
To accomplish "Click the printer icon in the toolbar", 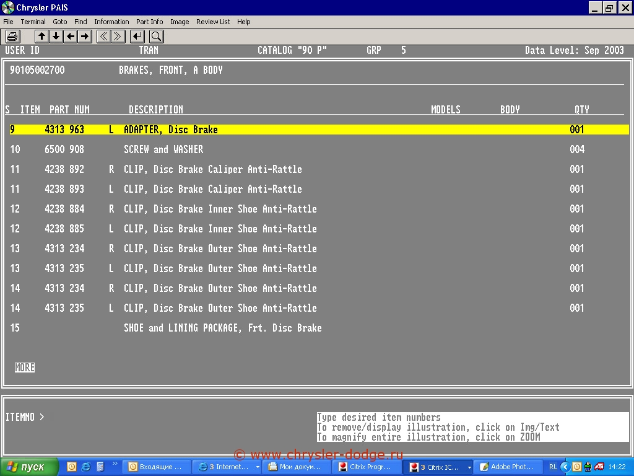I will (x=13, y=37).
